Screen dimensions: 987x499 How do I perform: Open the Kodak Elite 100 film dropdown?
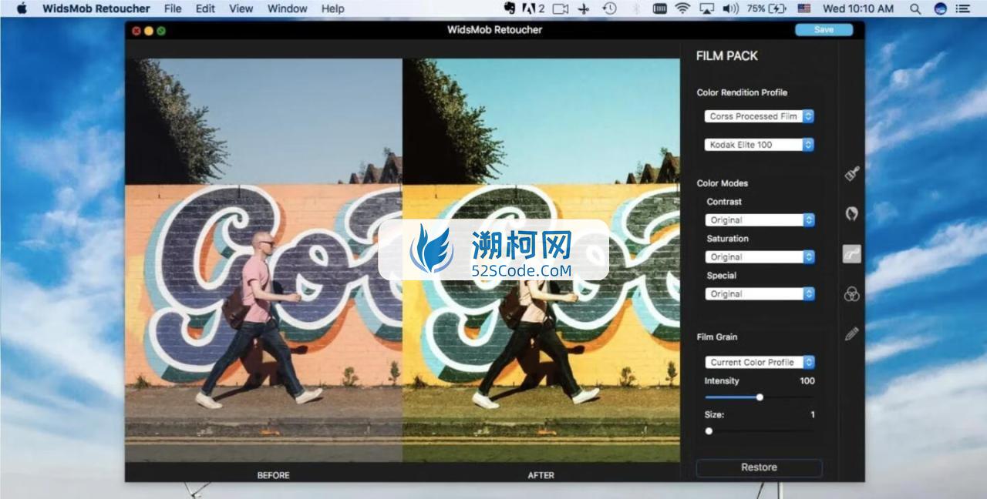click(x=759, y=144)
